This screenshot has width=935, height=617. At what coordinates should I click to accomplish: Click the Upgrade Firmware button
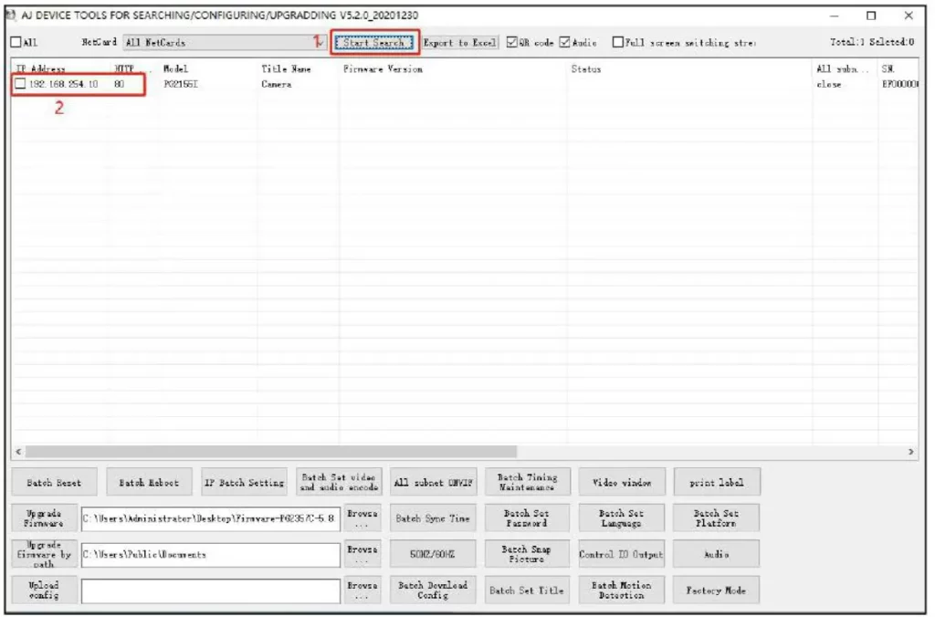[44, 518]
